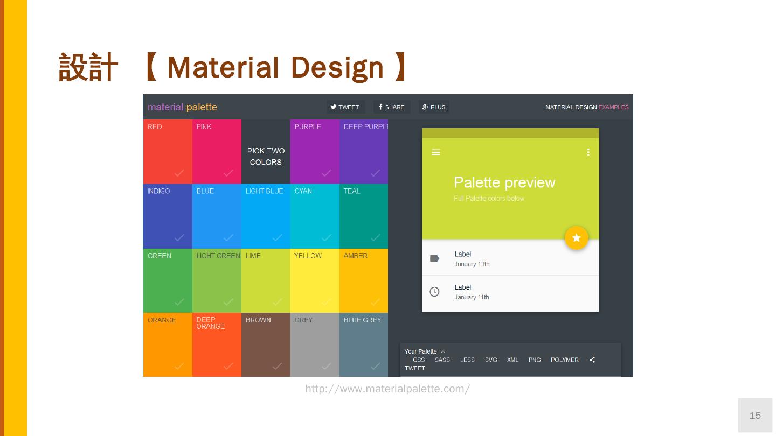Click the three-dot overflow icon in preview
This screenshot has height=436, width=776.
(588, 152)
